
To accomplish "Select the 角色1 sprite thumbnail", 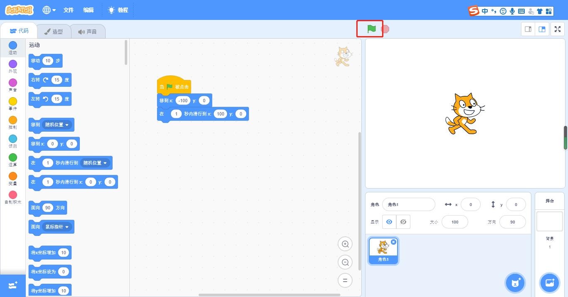I will pos(383,250).
